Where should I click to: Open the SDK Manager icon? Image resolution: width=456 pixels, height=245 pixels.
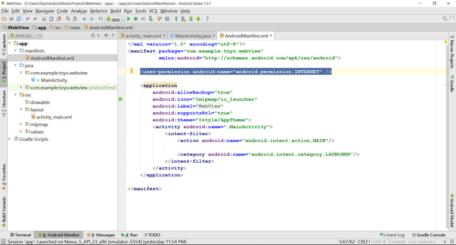(191, 19)
